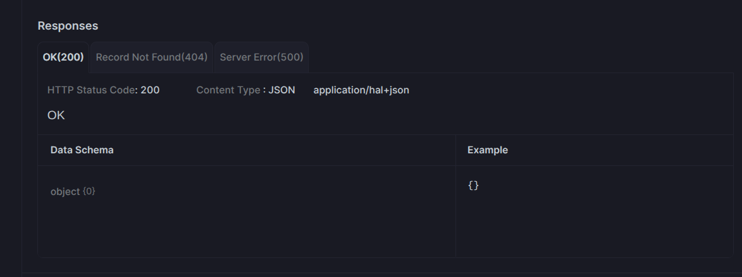
Task: Click the OK response description text
Action: [x=56, y=115]
